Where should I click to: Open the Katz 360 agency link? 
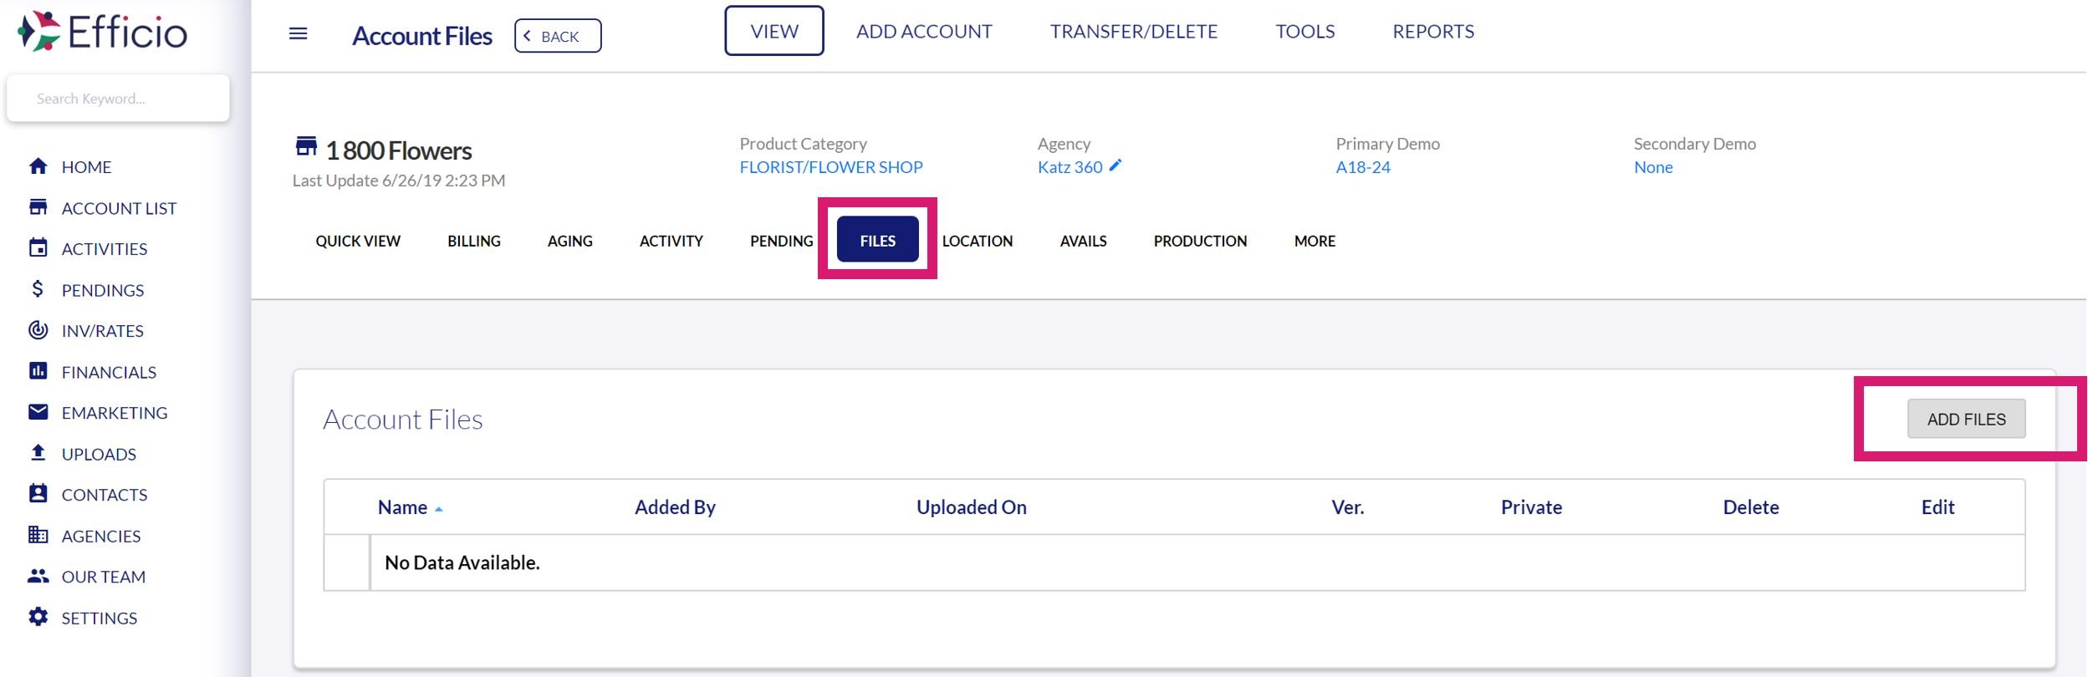pyautogui.click(x=1070, y=167)
